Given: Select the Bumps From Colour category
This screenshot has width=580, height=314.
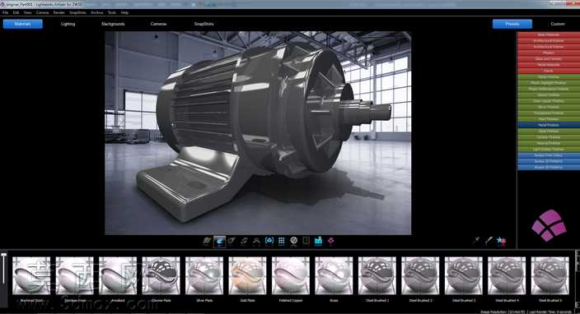Looking at the screenshot, I should coord(548,155).
